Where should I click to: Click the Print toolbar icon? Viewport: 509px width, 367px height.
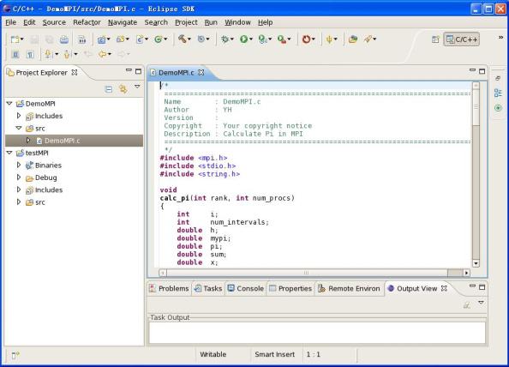64,39
